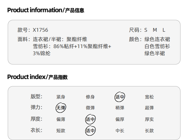Choose the 紧身 fit option

61,97
